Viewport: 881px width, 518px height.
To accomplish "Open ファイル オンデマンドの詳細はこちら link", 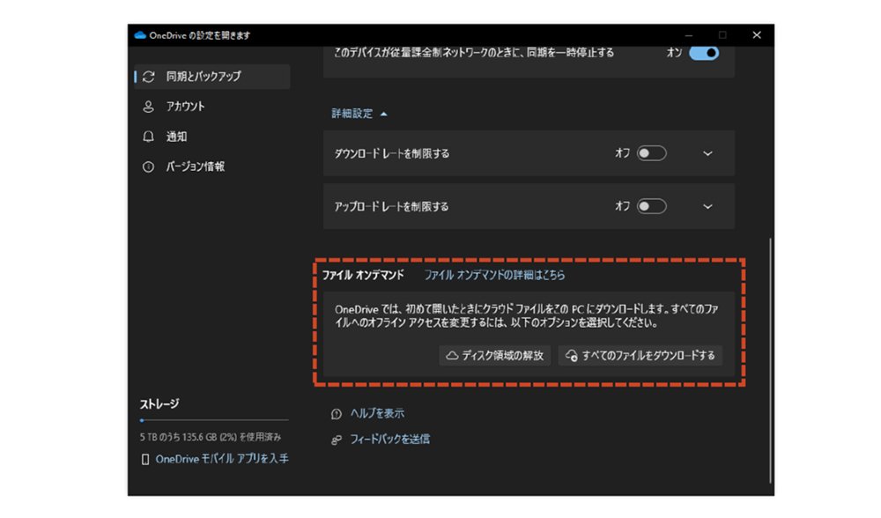I will (494, 275).
